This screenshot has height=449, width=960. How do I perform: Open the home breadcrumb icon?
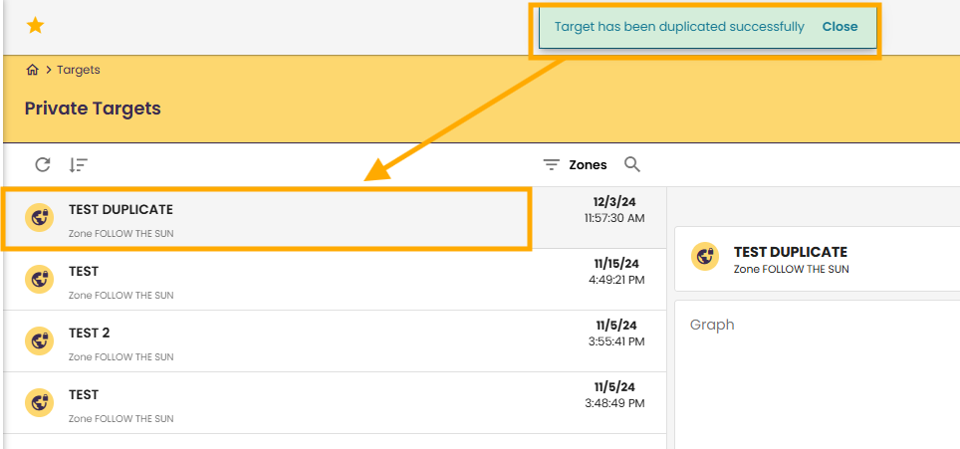[32, 70]
